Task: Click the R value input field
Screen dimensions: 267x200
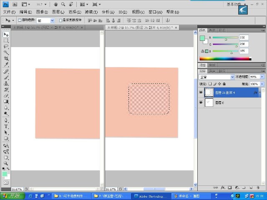Action: [x=244, y=37]
